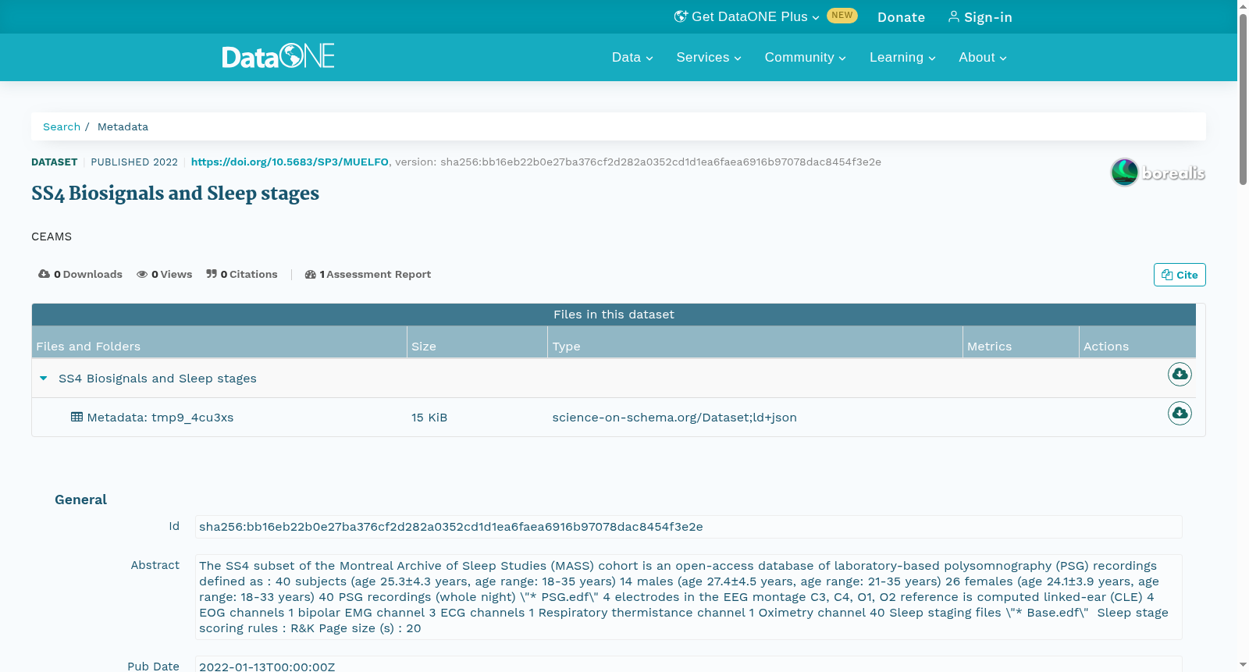The width and height of the screenshot is (1249, 672).
Task: Click the Files and Folders column header
Action: pyautogui.click(x=219, y=342)
